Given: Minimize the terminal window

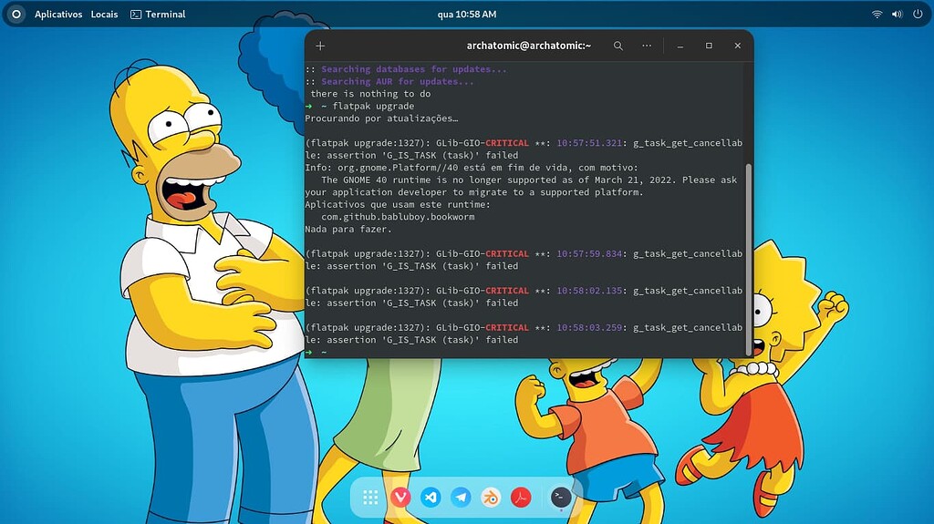Looking at the screenshot, I should pos(680,46).
